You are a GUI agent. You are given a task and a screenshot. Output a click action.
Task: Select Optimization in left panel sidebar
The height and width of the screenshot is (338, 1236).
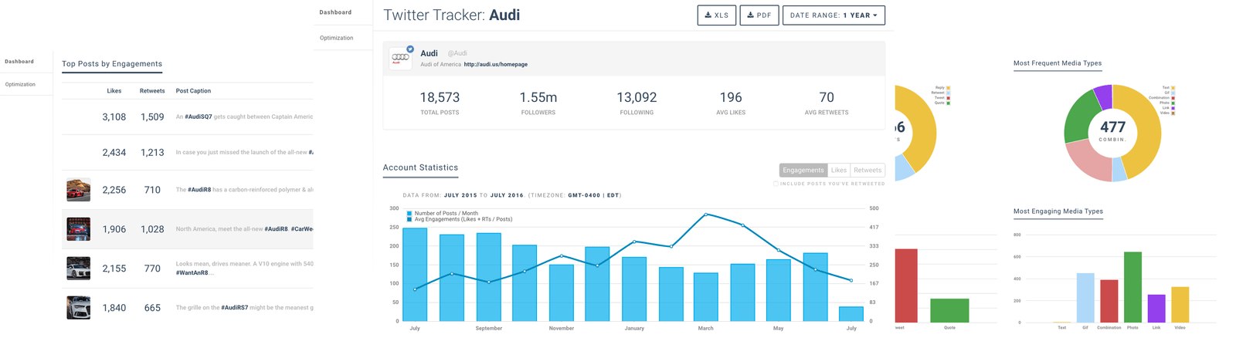pos(20,84)
